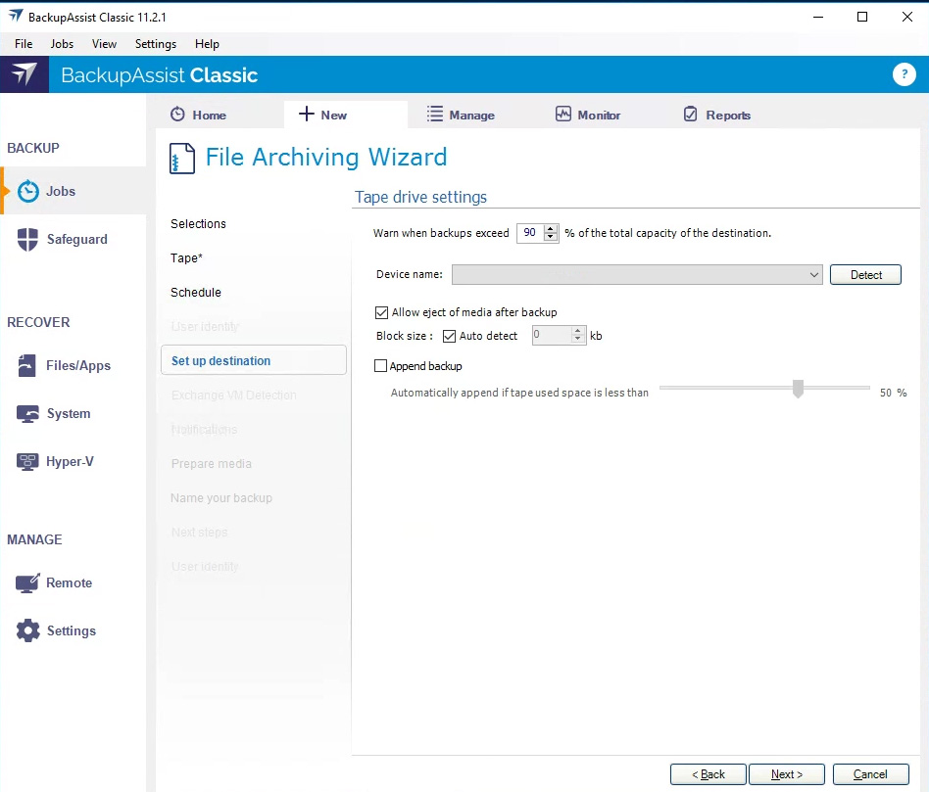
Task: Open the Settings gear in sidebar
Action: (28, 631)
